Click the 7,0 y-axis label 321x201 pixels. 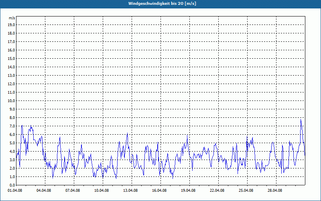point(12,126)
